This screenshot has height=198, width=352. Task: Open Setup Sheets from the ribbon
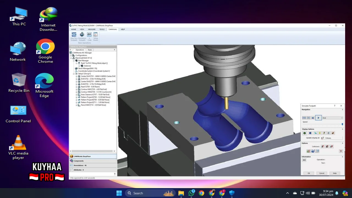pyautogui.click(x=95, y=37)
